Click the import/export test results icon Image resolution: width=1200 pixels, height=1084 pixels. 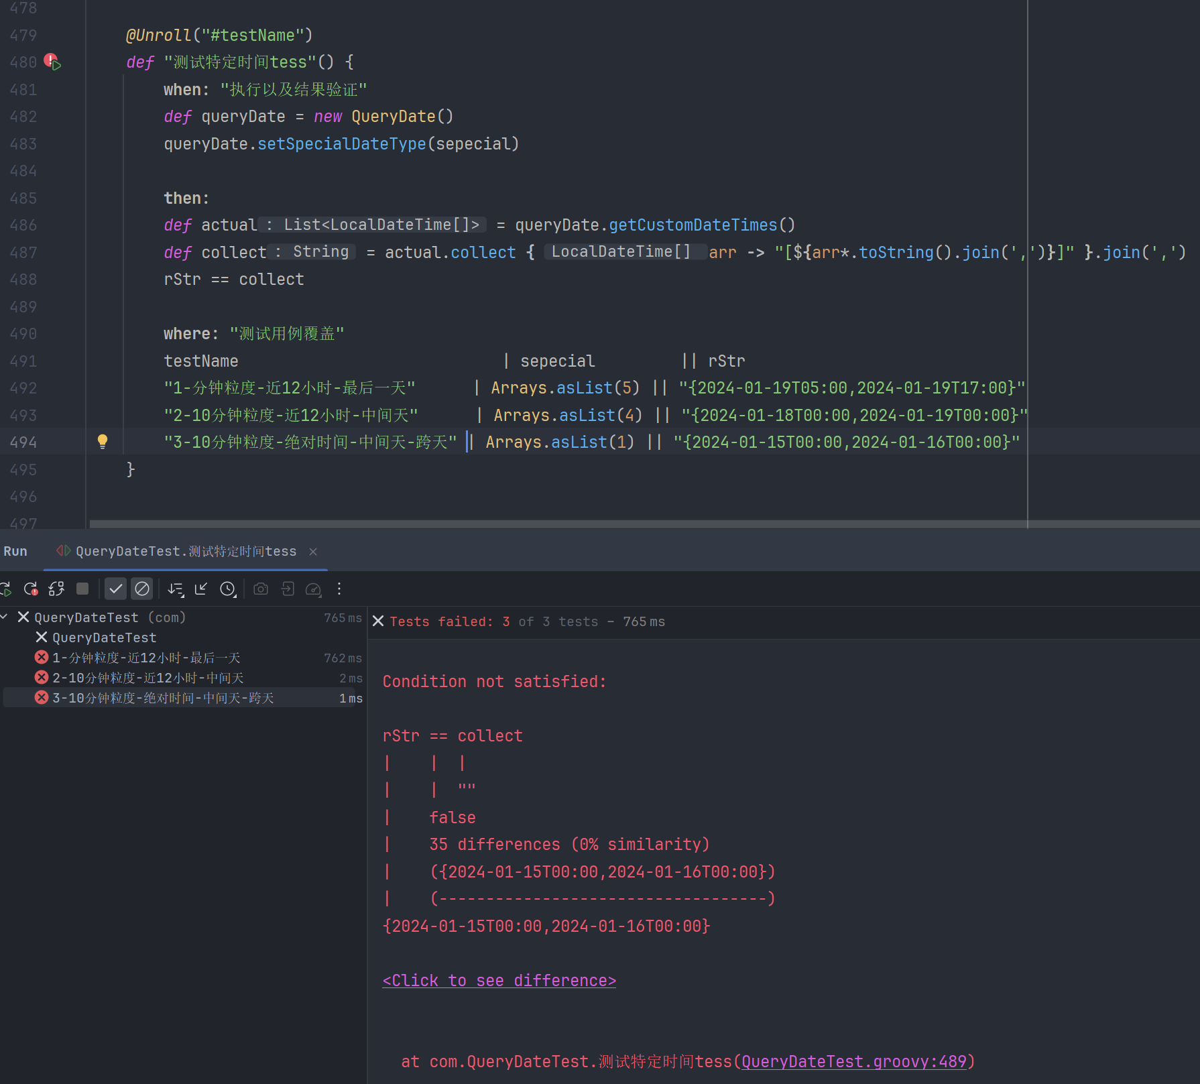coord(288,589)
